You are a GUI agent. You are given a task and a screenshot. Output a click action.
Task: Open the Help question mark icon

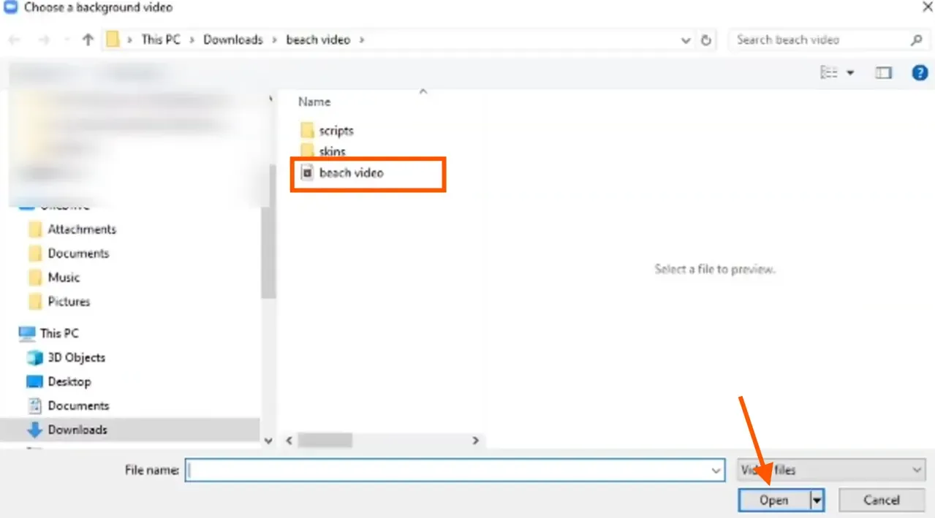point(920,72)
